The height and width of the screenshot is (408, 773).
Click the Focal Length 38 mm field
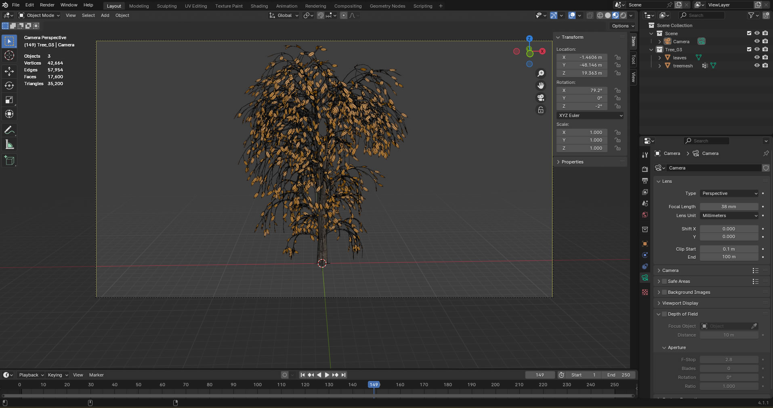coord(729,207)
